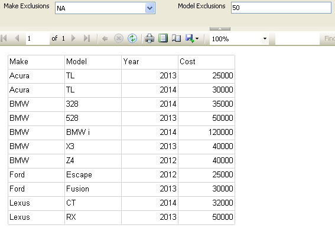Viewport: 335px width, 228px height.
Task: Click the current page number field
Action: coord(38,38)
